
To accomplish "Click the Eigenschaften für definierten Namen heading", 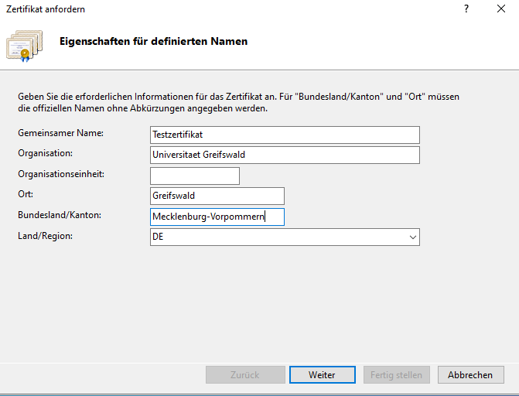I will tap(154, 41).
